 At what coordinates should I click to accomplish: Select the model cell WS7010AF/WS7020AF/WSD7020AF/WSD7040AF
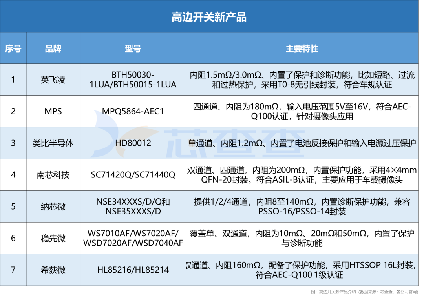[133, 238]
